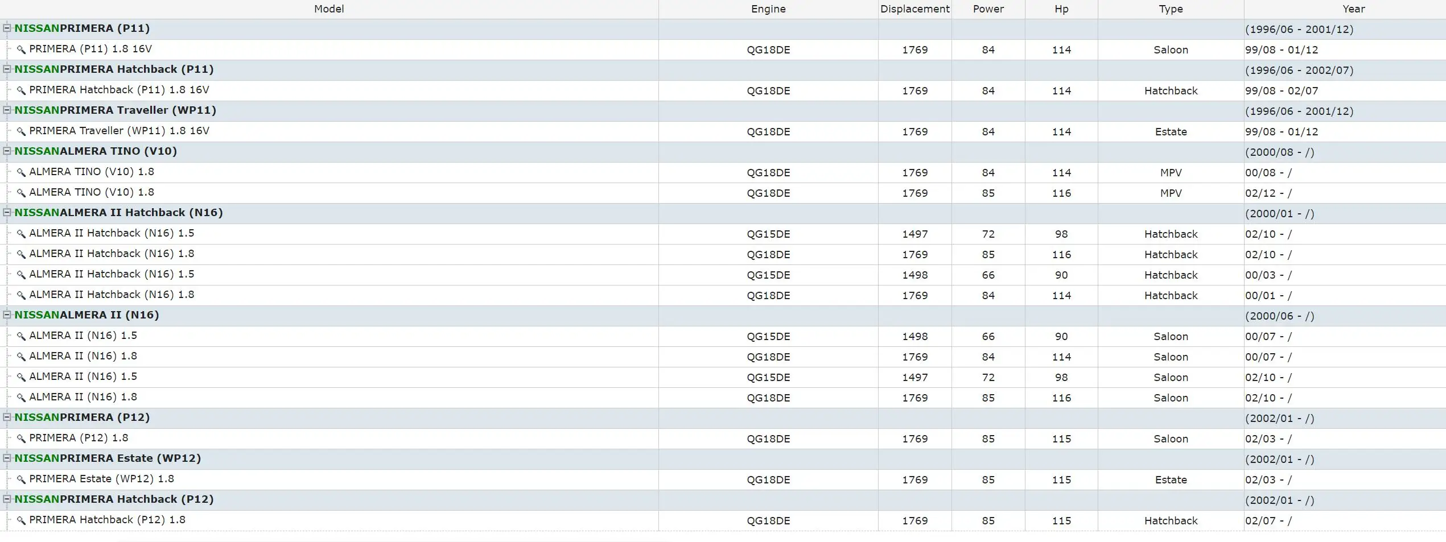Collapse the NISSAN ALMERA TINO (V10) group
This screenshot has width=1446, height=542.
coord(7,151)
